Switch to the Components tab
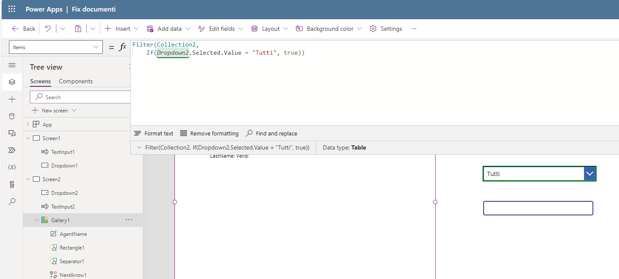The width and height of the screenshot is (619, 279). click(76, 81)
